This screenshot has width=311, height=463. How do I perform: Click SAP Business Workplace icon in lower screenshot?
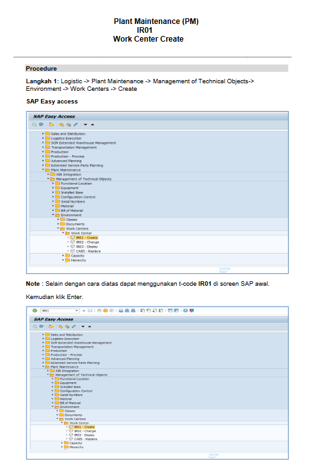click(51, 327)
